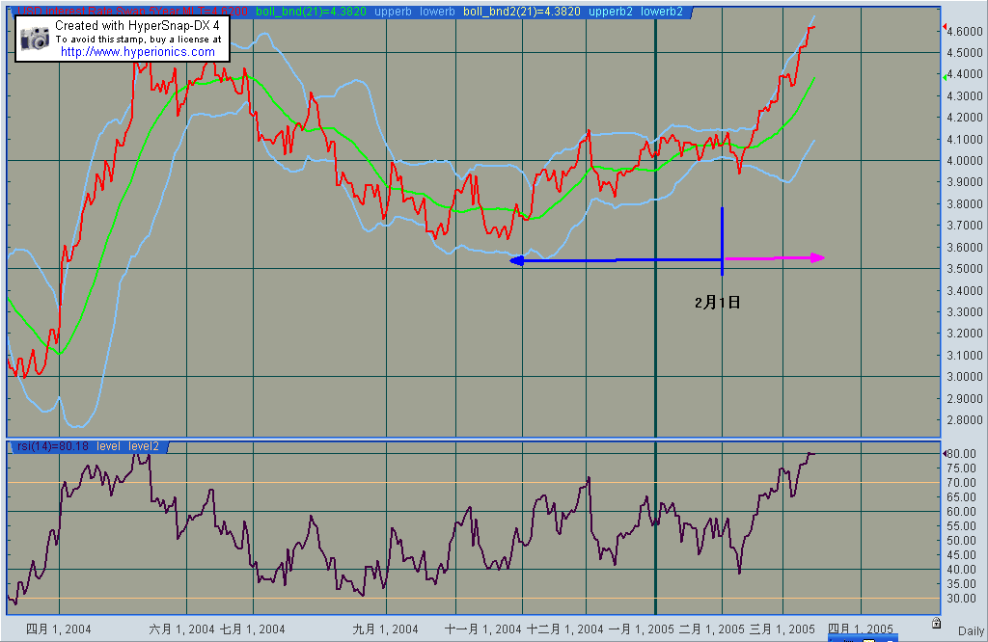Click 3.0000 on the price axis
The width and height of the screenshot is (988, 642).
click(965, 376)
